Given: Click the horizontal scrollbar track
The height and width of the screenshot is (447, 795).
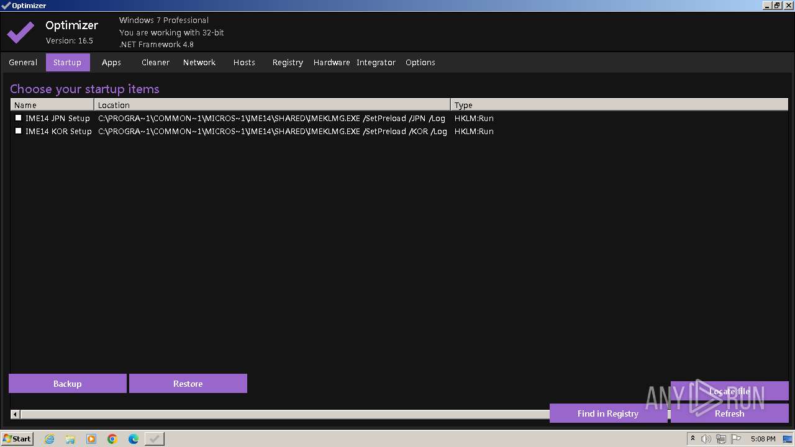Looking at the screenshot, I should click(x=284, y=414).
